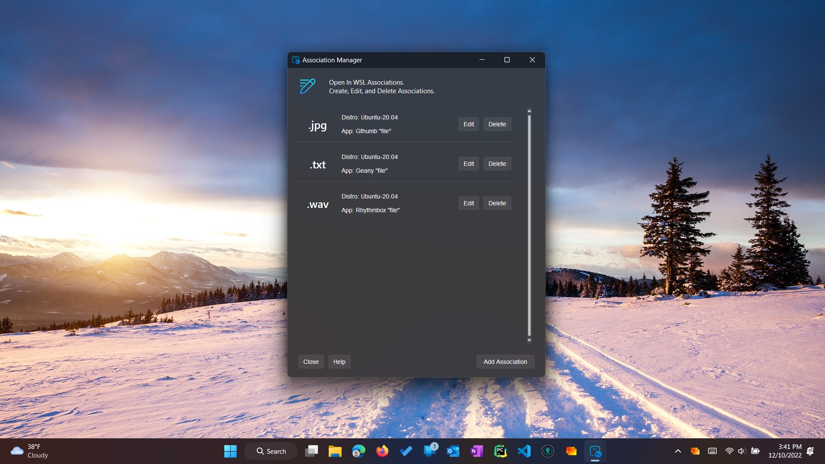Viewport: 825px width, 464px height.
Task: Open the Windows Start menu
Action: [230, 451]
